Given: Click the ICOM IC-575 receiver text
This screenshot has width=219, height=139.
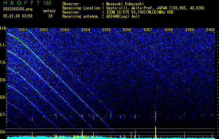Looking at the screenshot, I should point(140,12).
